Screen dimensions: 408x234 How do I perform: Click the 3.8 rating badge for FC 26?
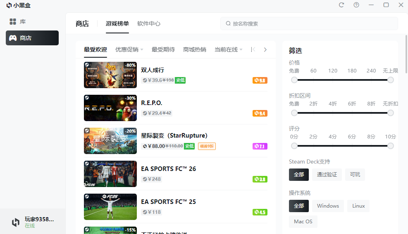tap(260, 179)
